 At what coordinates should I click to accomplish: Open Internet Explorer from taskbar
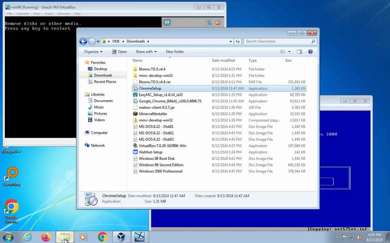pos(27,237)
